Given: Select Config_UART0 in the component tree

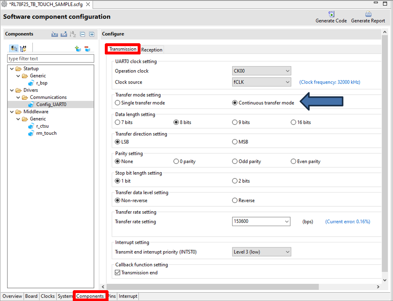Looking at the screenshot, I should tap(51, 104).
